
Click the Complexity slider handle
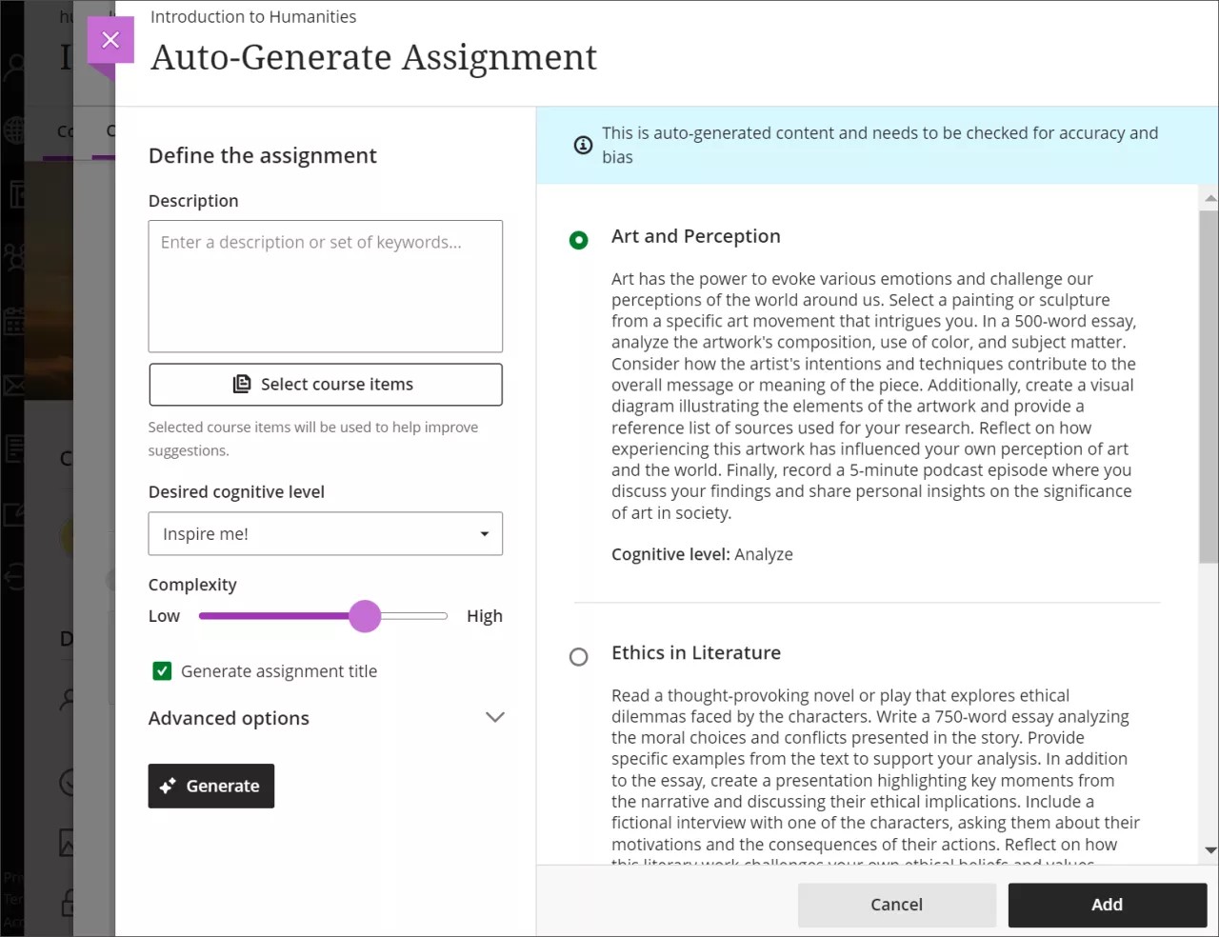click(x=365, y=616)
